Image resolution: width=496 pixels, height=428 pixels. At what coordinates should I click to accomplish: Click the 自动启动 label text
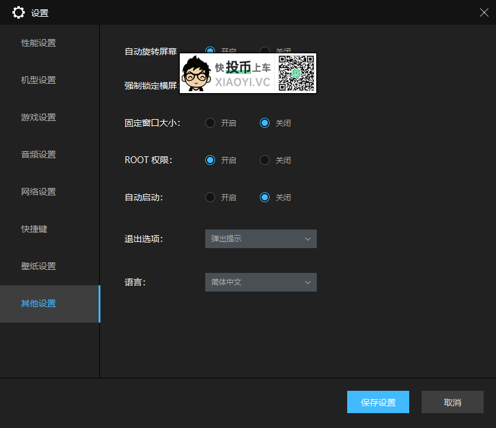[x=144, y=197]
